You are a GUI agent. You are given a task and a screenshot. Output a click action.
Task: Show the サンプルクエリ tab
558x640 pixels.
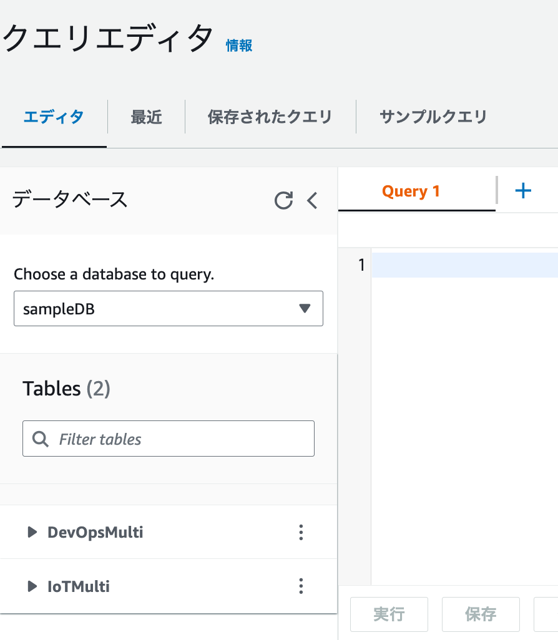point(433,117)
